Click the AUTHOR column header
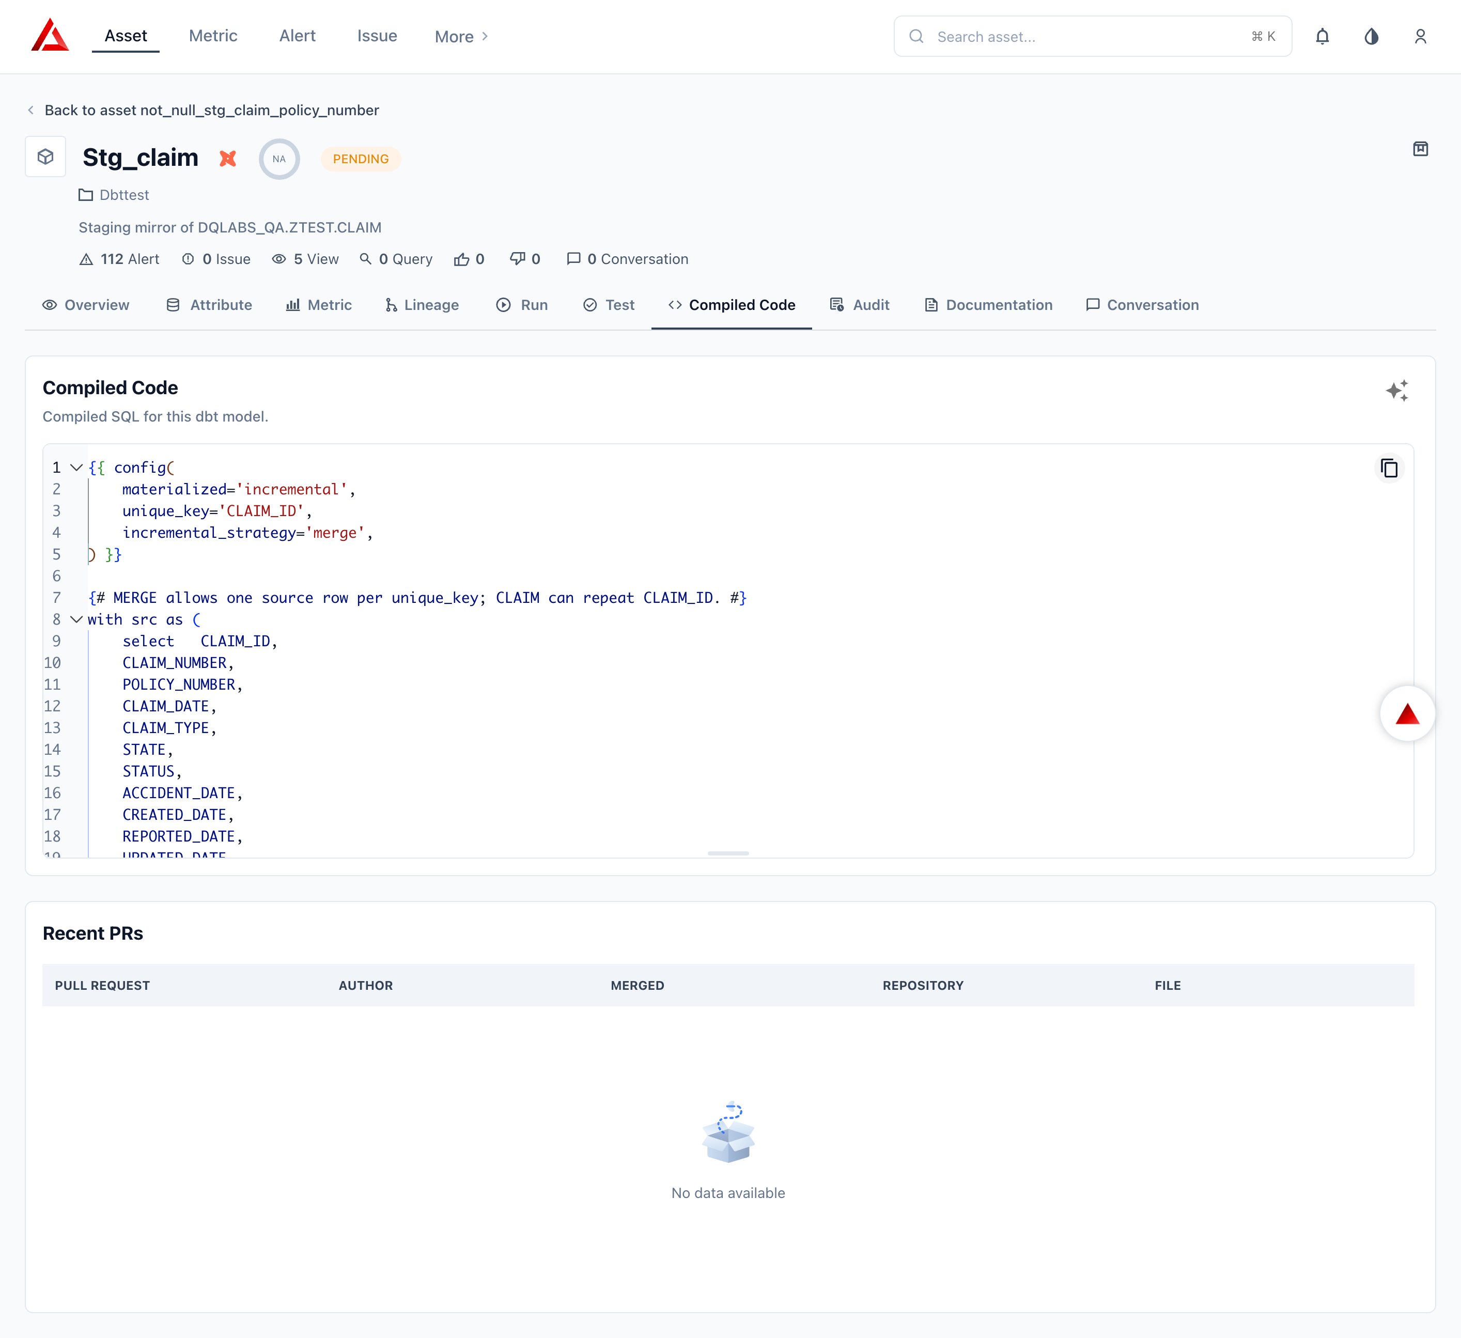1461x1338 pixels. click(x=366, y=986)
